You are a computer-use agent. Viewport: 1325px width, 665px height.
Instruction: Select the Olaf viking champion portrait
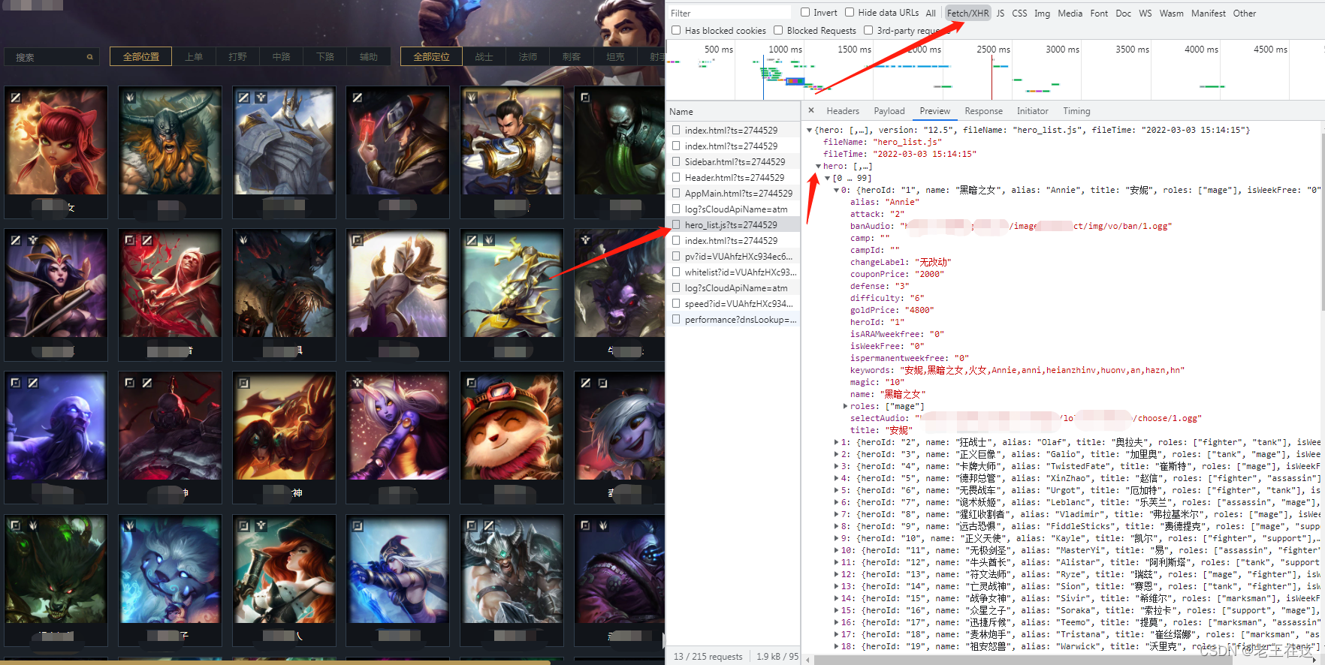point(171,141)
